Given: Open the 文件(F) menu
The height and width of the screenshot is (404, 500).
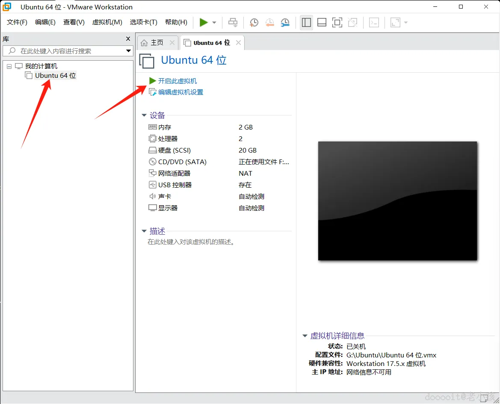Looking at the screenshot, I should point(17,22).
